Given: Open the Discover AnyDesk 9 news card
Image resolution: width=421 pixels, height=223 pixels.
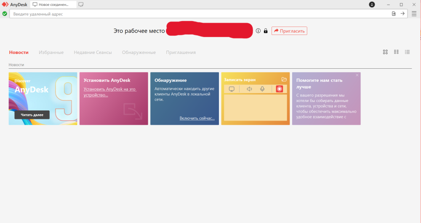Looking at the screenshot, I should [43, 99].
